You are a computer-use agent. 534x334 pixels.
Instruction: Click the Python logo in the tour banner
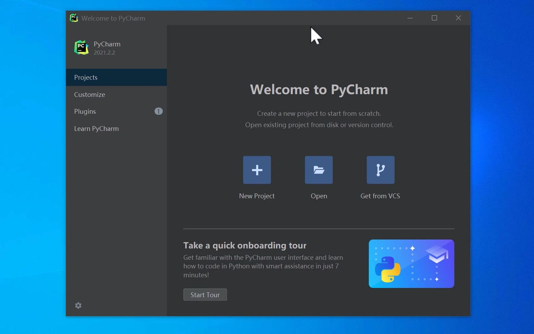(x=388, y=269)
